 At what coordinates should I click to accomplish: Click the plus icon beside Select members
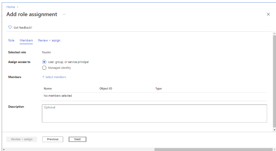[x=43, y=77]
